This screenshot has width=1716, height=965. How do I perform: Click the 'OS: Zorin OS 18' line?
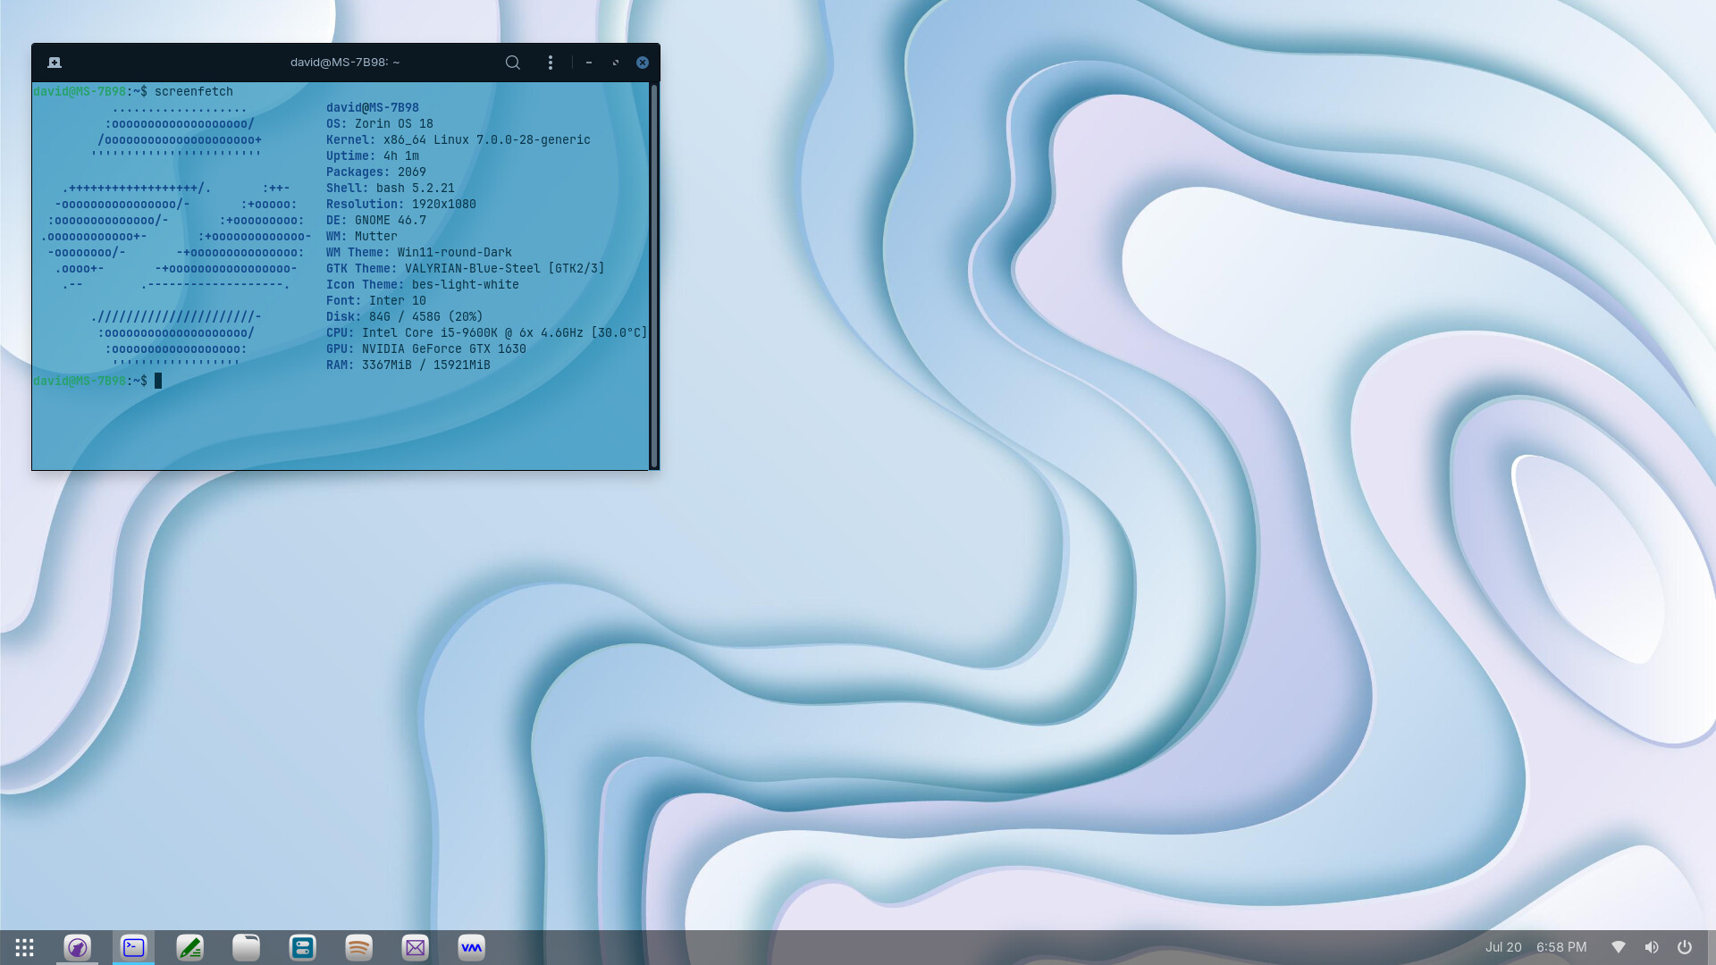tap(380, 124)
